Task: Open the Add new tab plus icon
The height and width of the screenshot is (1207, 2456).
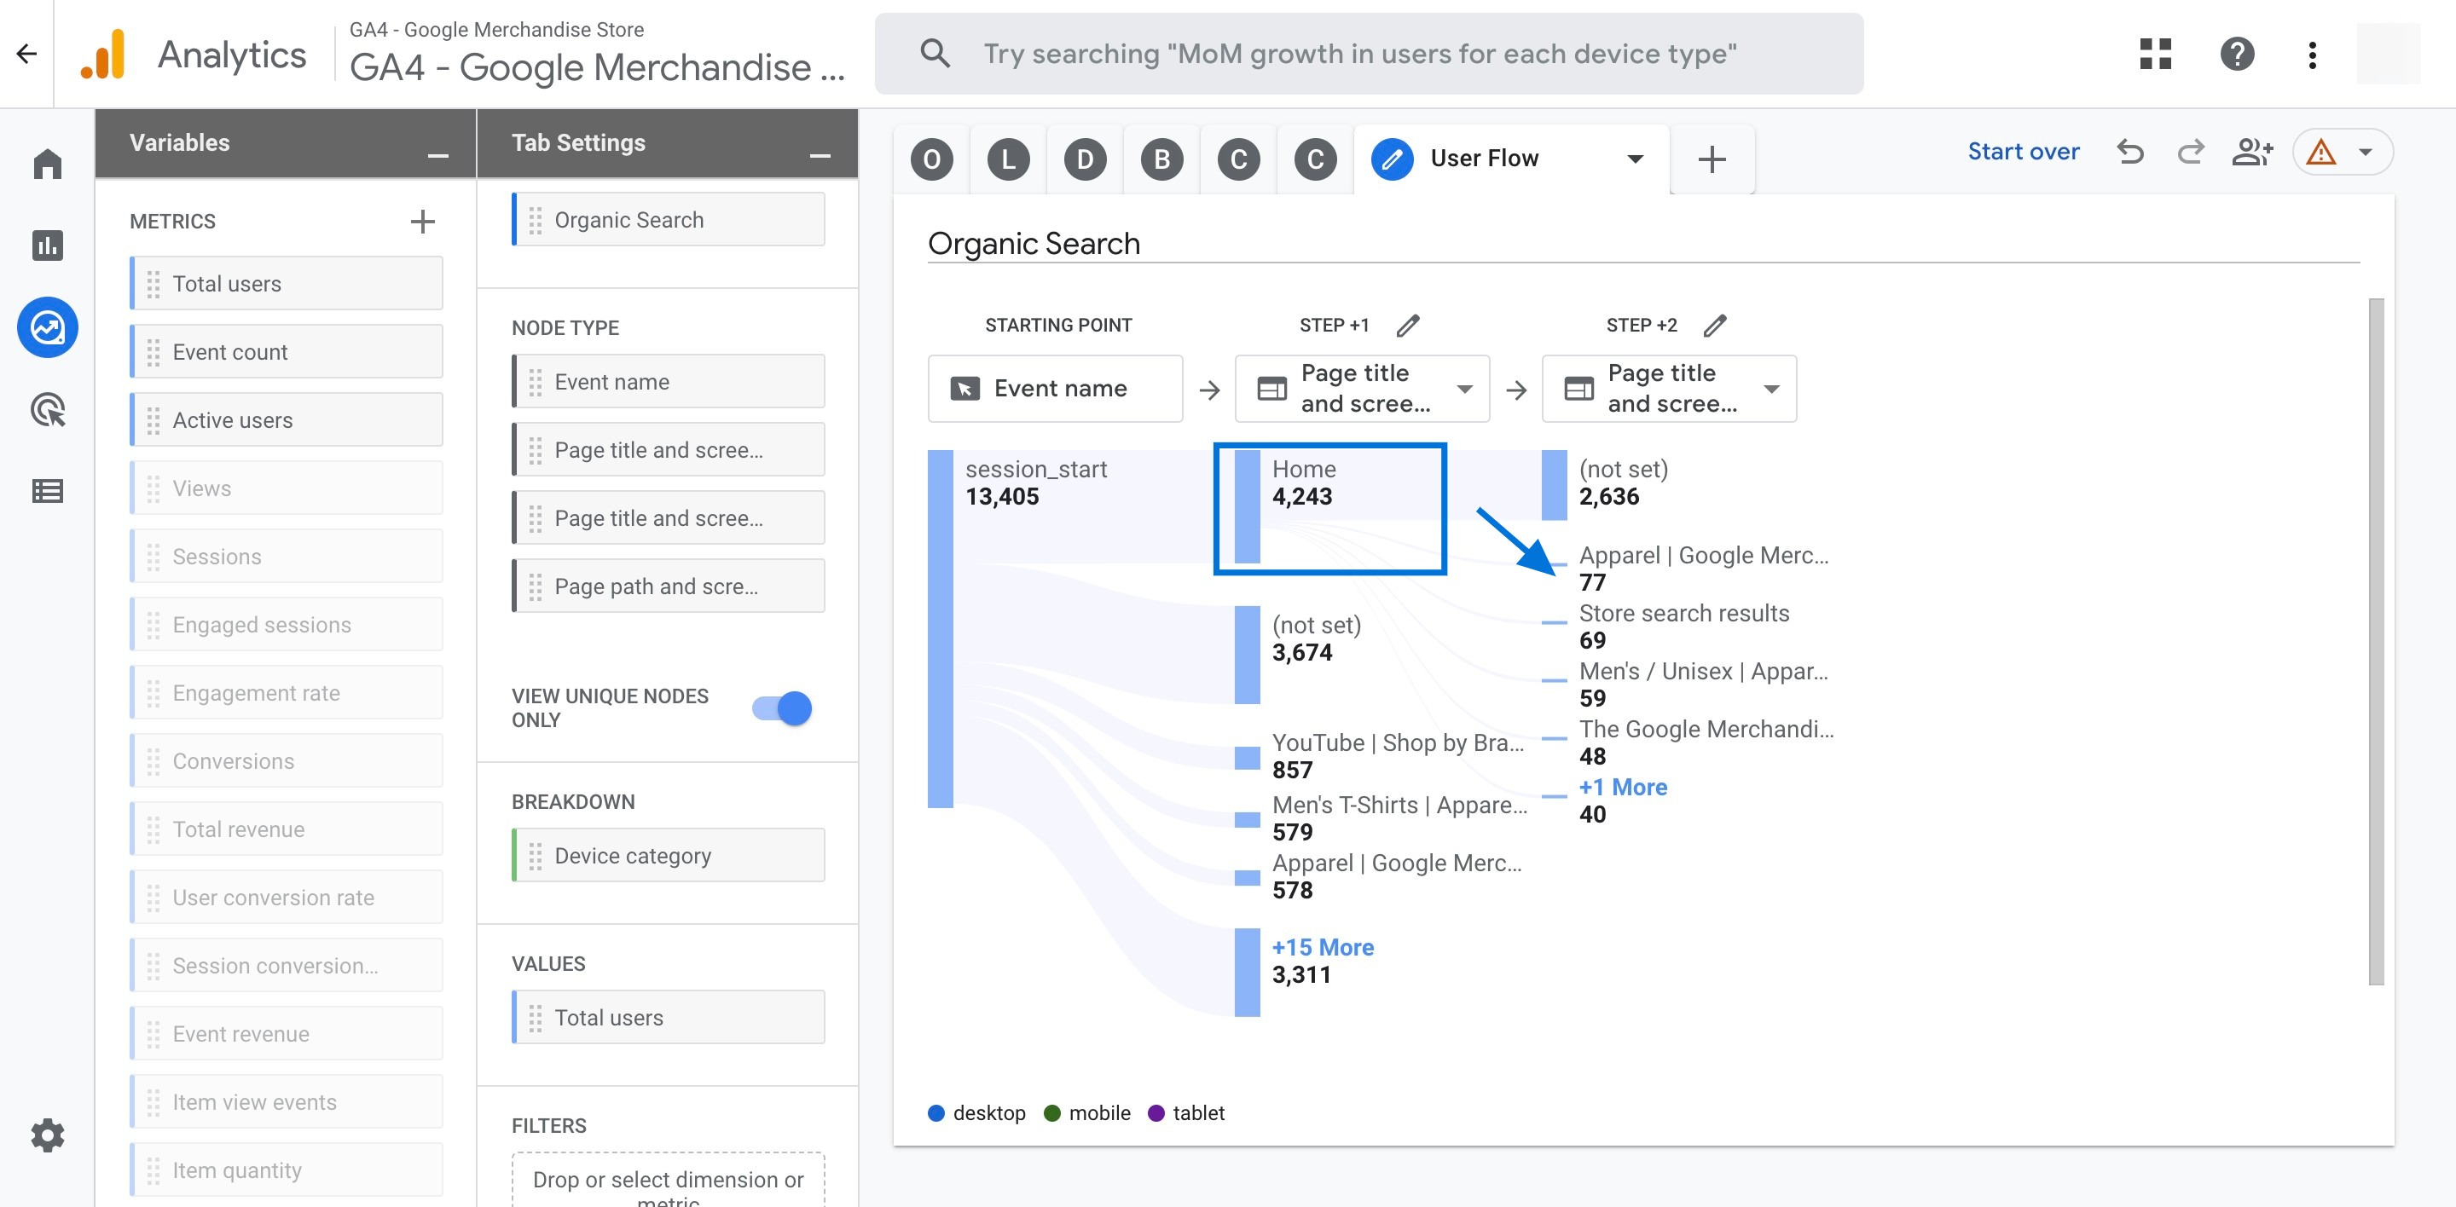Action: [1711, 157]
